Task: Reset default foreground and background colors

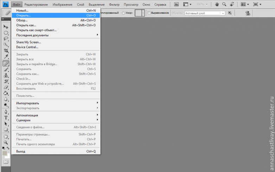Action: (x=4, y=148)
